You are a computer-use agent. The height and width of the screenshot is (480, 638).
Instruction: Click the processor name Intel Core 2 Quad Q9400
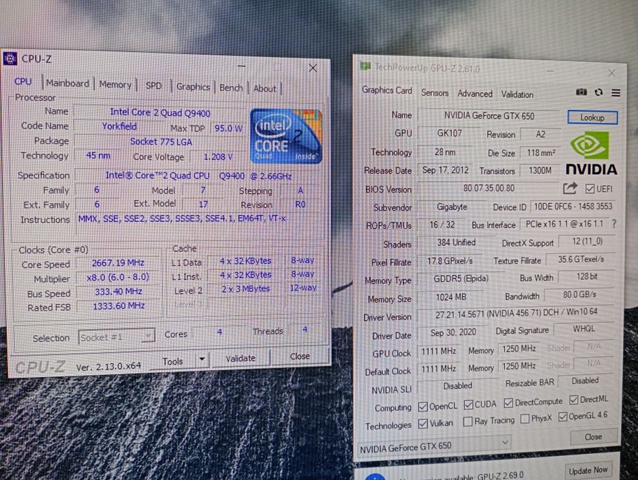coord(160,113)
